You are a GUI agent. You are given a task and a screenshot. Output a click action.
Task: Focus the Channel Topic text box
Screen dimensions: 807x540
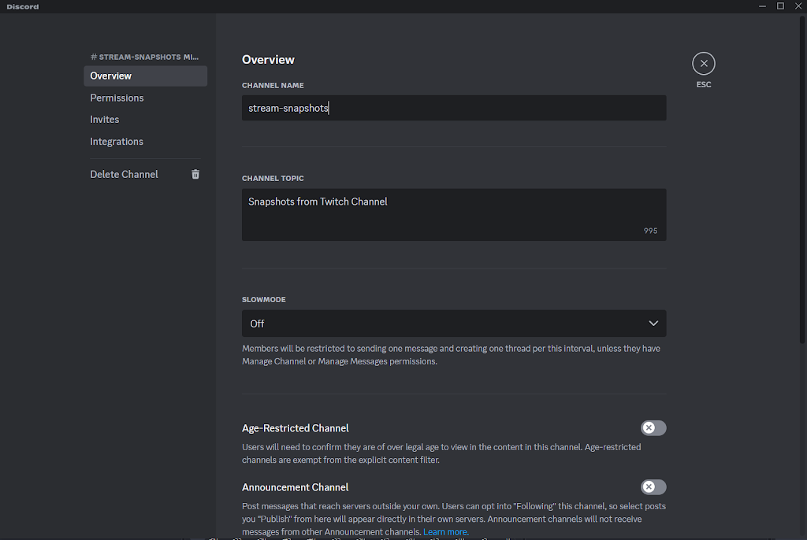(x=453, y=214)
